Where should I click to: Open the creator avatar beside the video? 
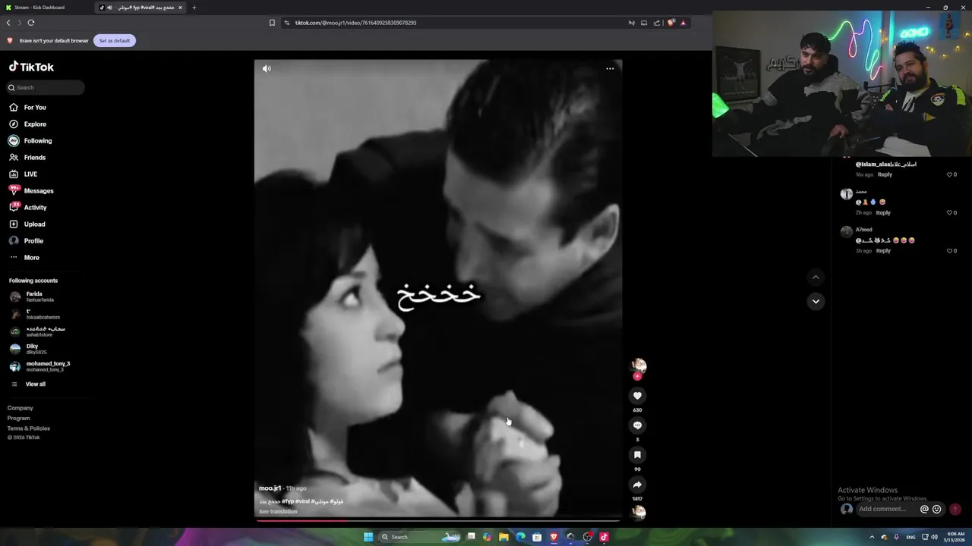(639, 365)
